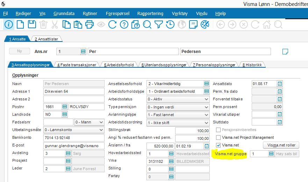Open Leder lookup list icon
The image size is (308, 182).
pyautogui.click(x=68, y=168)
